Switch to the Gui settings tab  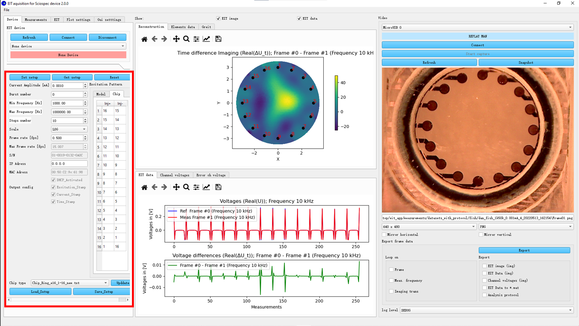[109, 19]
